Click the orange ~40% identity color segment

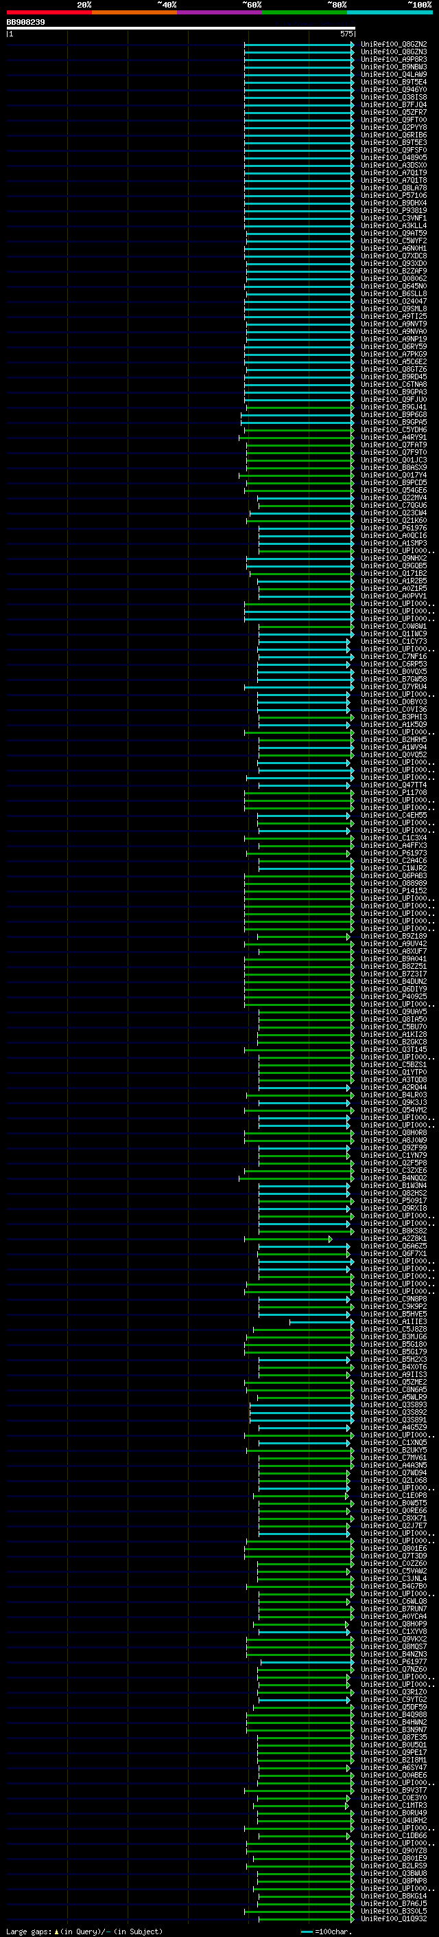[134, 12]
